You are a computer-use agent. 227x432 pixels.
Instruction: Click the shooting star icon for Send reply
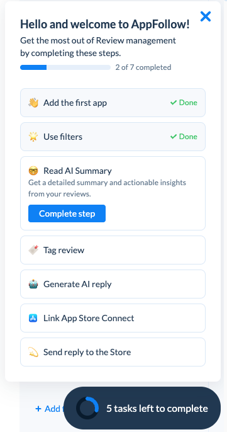click(x=33, y=352)
